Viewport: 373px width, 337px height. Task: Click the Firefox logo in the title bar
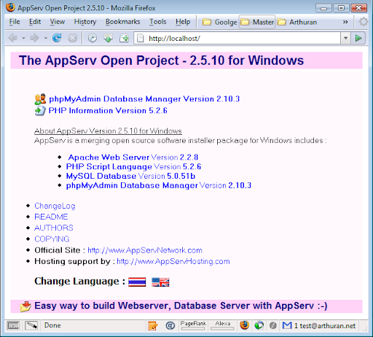click(x=10, y=7)
